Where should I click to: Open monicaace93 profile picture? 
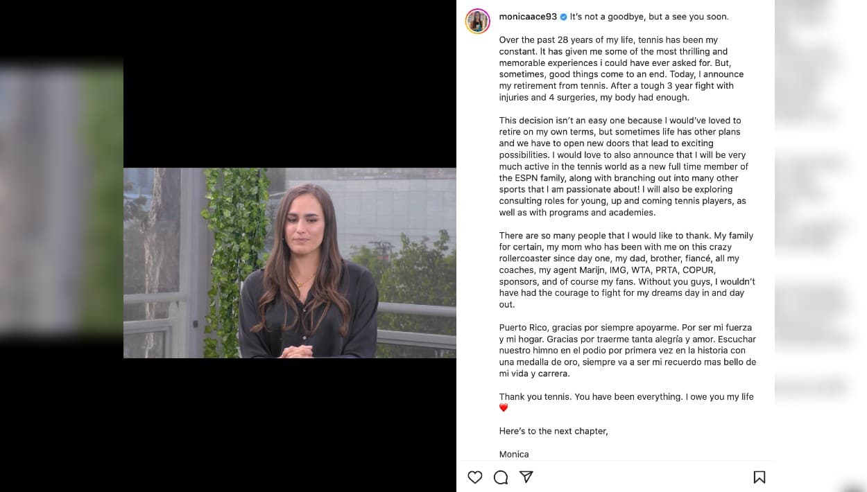click(x=478, y=21)
